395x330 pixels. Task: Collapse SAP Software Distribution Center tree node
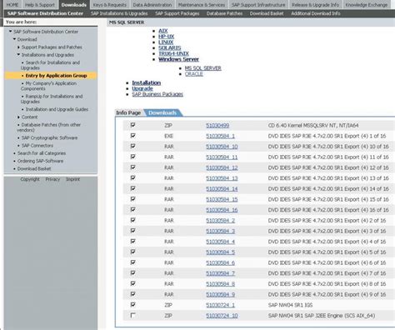pyautogui.click(x=11, y=32)
